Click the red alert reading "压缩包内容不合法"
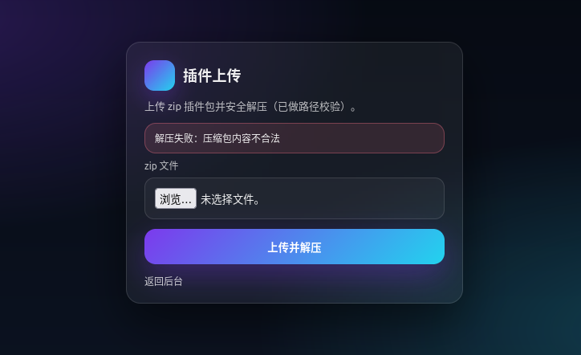581x355 pixels. [242, 138]
